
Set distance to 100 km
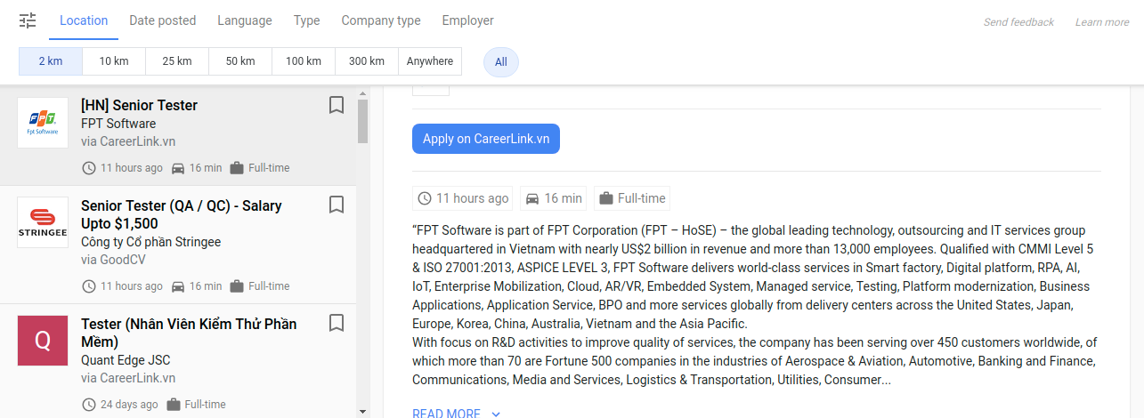(x=304, y=61)
